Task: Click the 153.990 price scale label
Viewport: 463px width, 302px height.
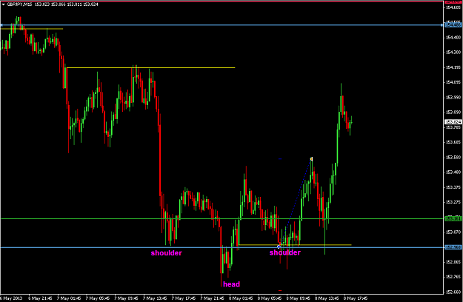Action: point(453,97)
